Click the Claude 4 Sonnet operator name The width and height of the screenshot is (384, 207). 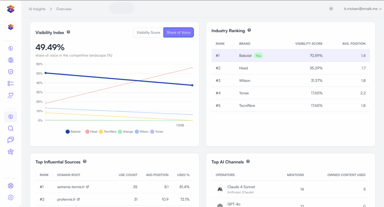coord(241,187)
